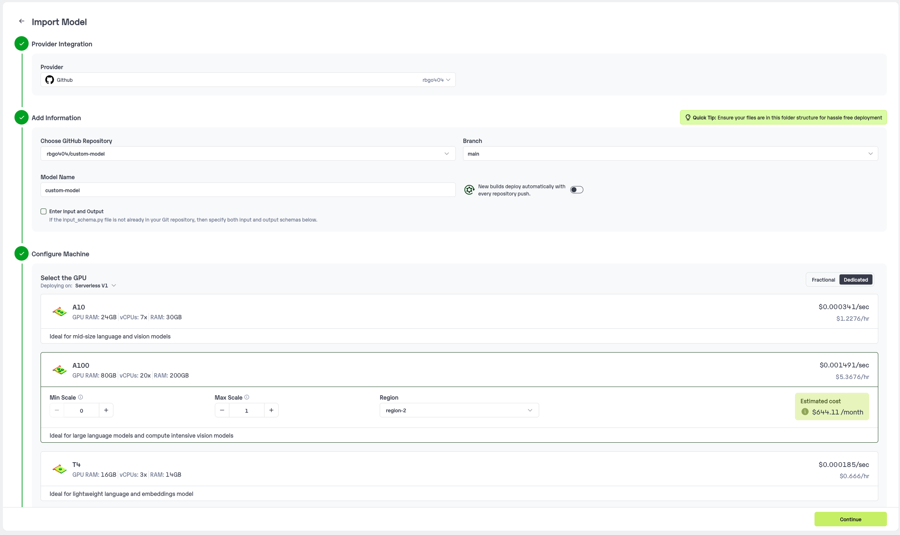Click the GitHub logo in the Provider field

[x=50, y=80]
